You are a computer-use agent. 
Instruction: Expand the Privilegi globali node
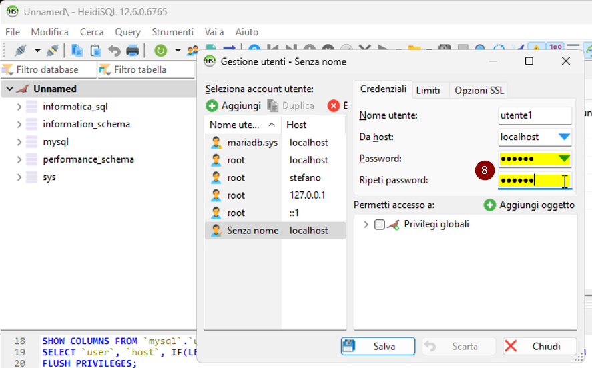366,225
